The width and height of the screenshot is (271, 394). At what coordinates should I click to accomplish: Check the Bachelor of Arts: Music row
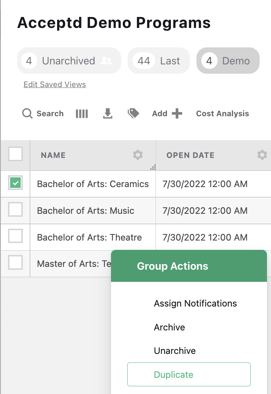point(15,211)
